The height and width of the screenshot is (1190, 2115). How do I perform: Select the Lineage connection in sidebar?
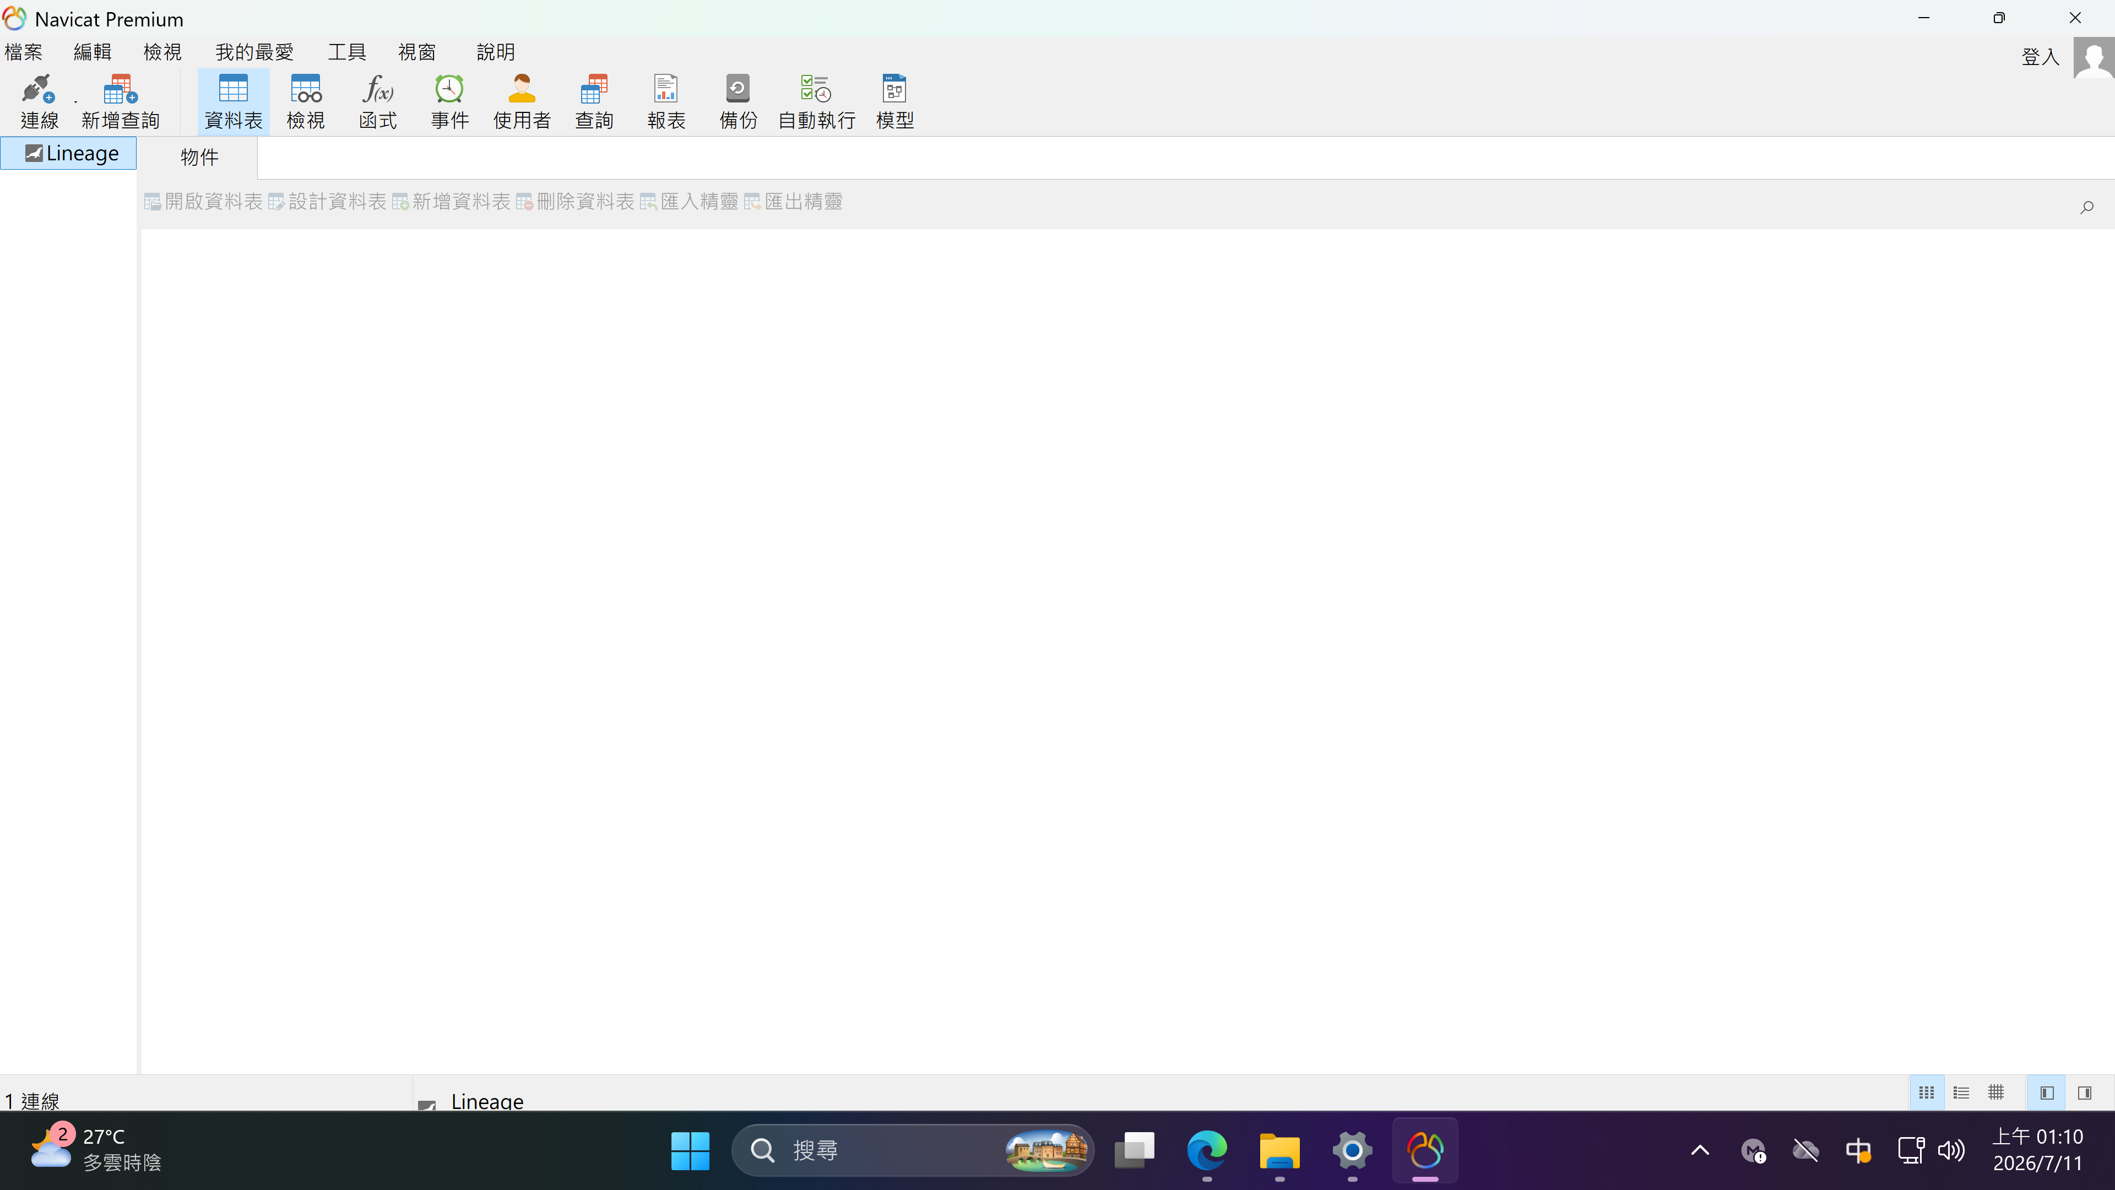[69, 154]
